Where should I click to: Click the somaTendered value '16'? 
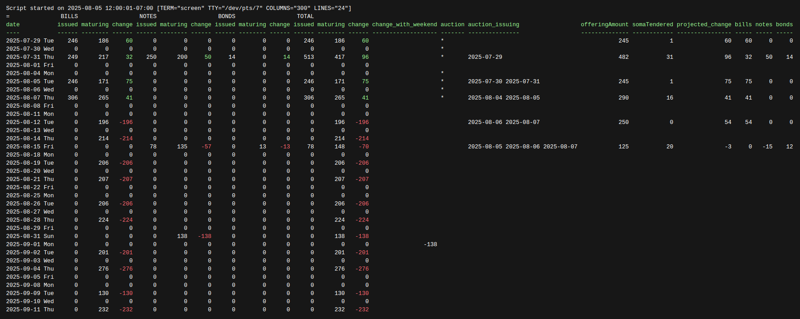pyautogui.click(x=670, y=98)
